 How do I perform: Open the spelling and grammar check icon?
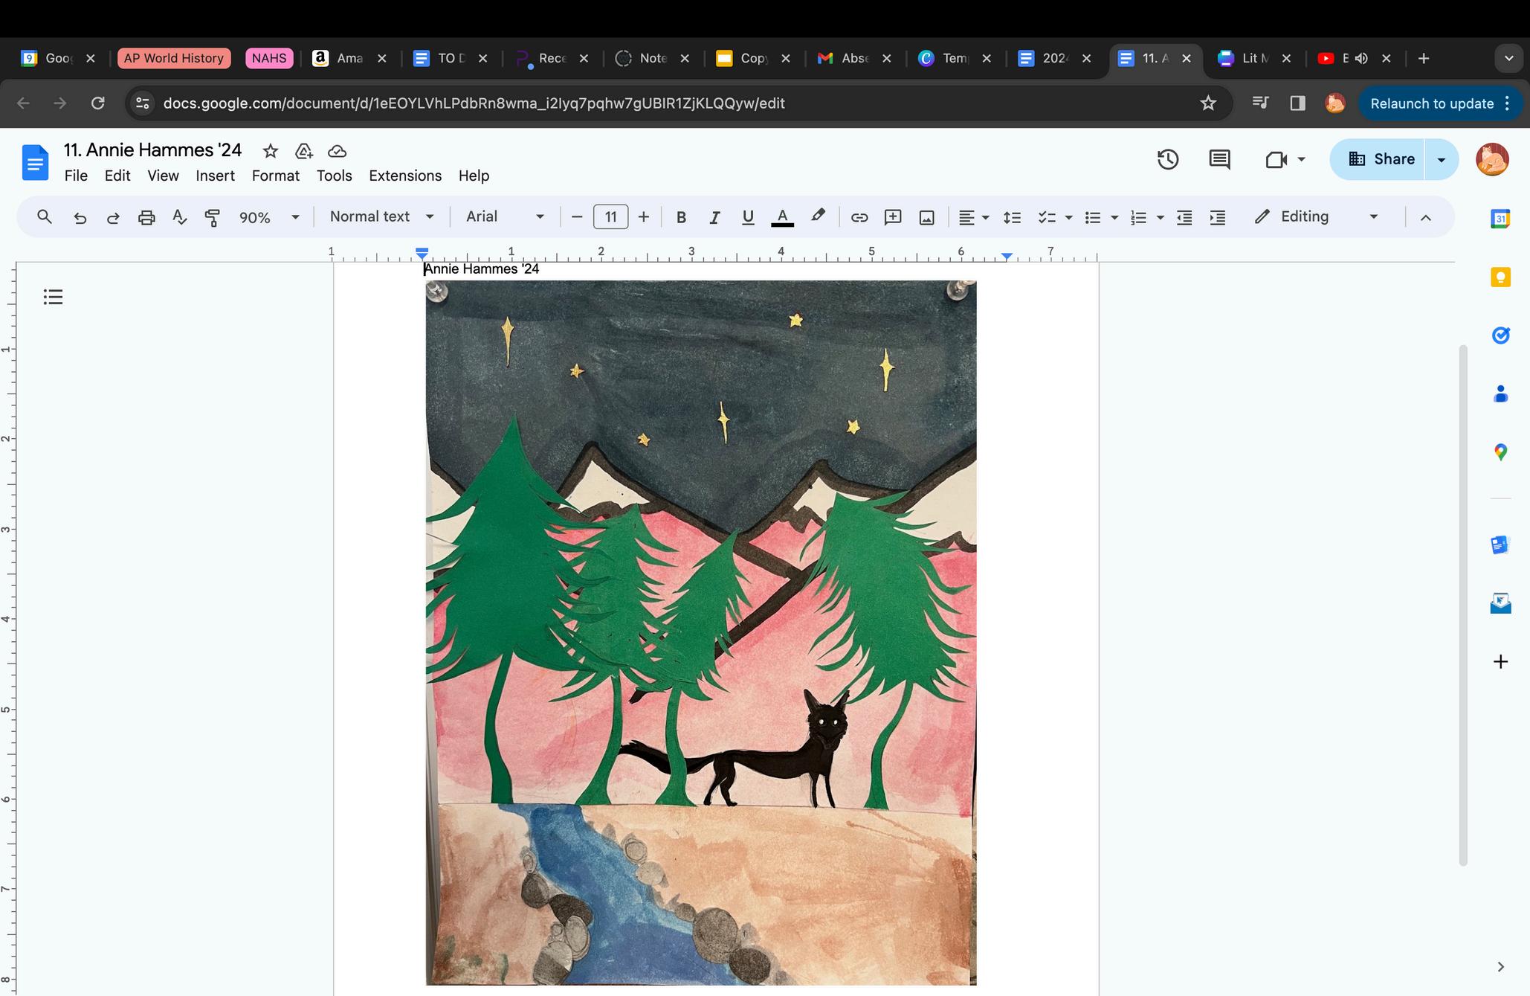click(179, 217)
